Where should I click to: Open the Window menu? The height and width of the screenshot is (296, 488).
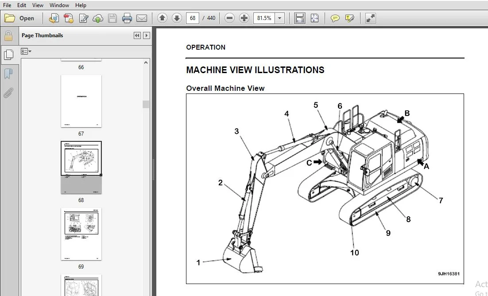click(59, 5)
